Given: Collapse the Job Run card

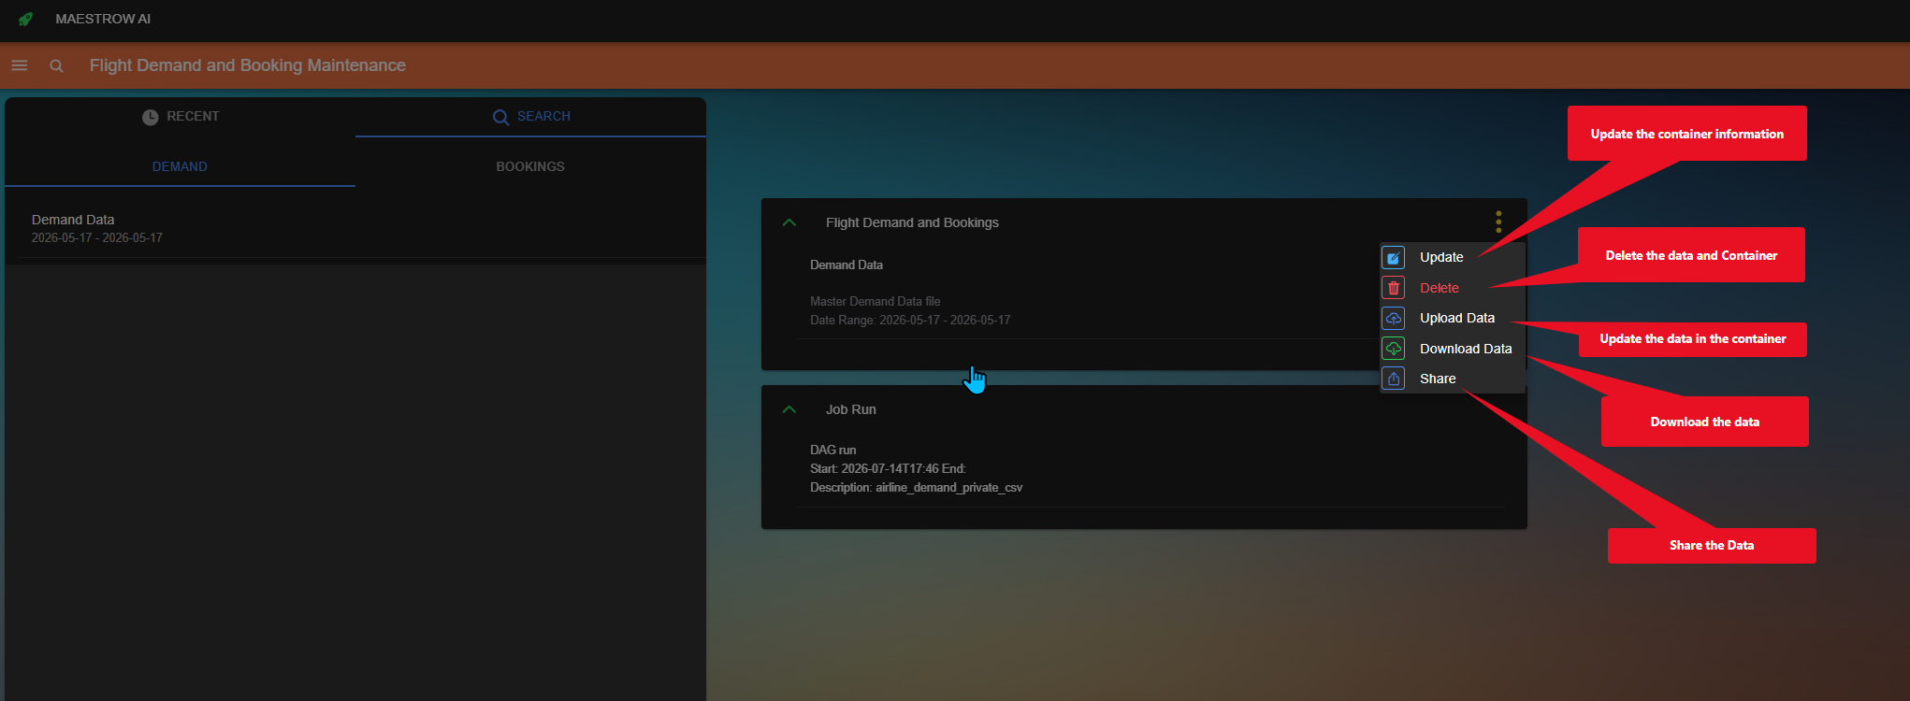Looking at the screenshot, I should (x=789, y=409).
